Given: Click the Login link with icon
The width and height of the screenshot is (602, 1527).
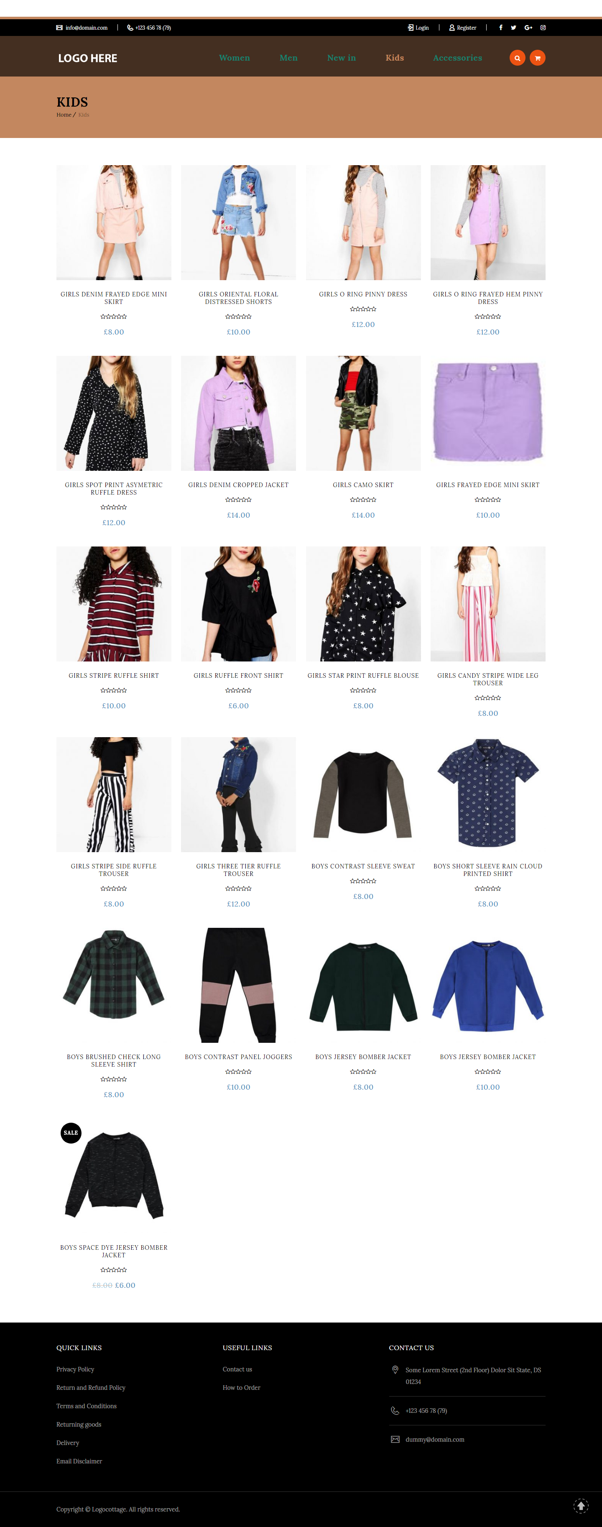Looking at the screenshot, I should coord(418,28).
